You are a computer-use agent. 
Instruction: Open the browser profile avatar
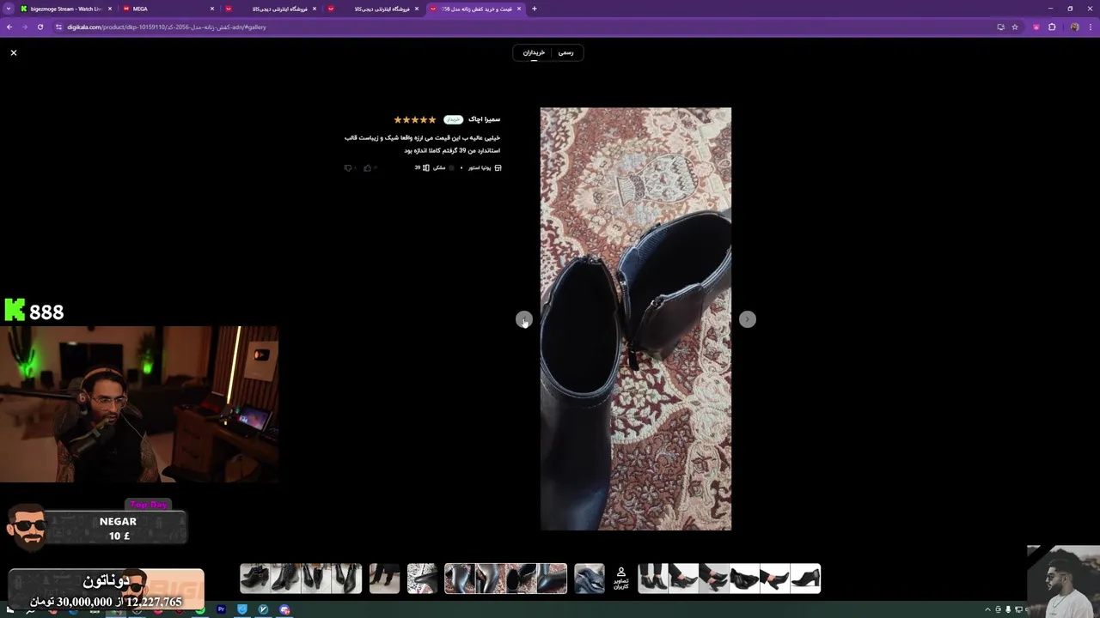[x=1074, y=27]
